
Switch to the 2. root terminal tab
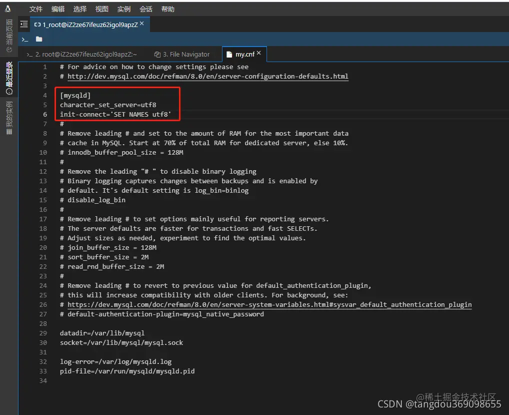(x=82, y=55)
